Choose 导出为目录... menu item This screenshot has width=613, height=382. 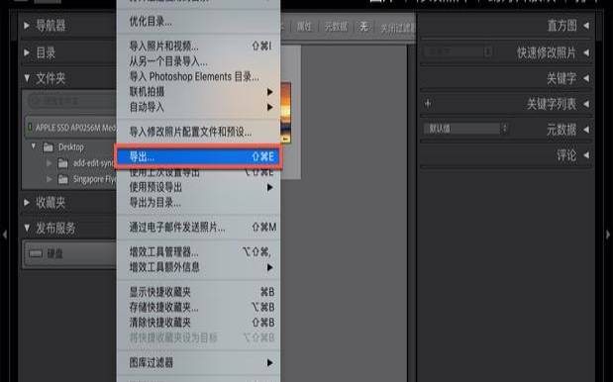[198, 203]
